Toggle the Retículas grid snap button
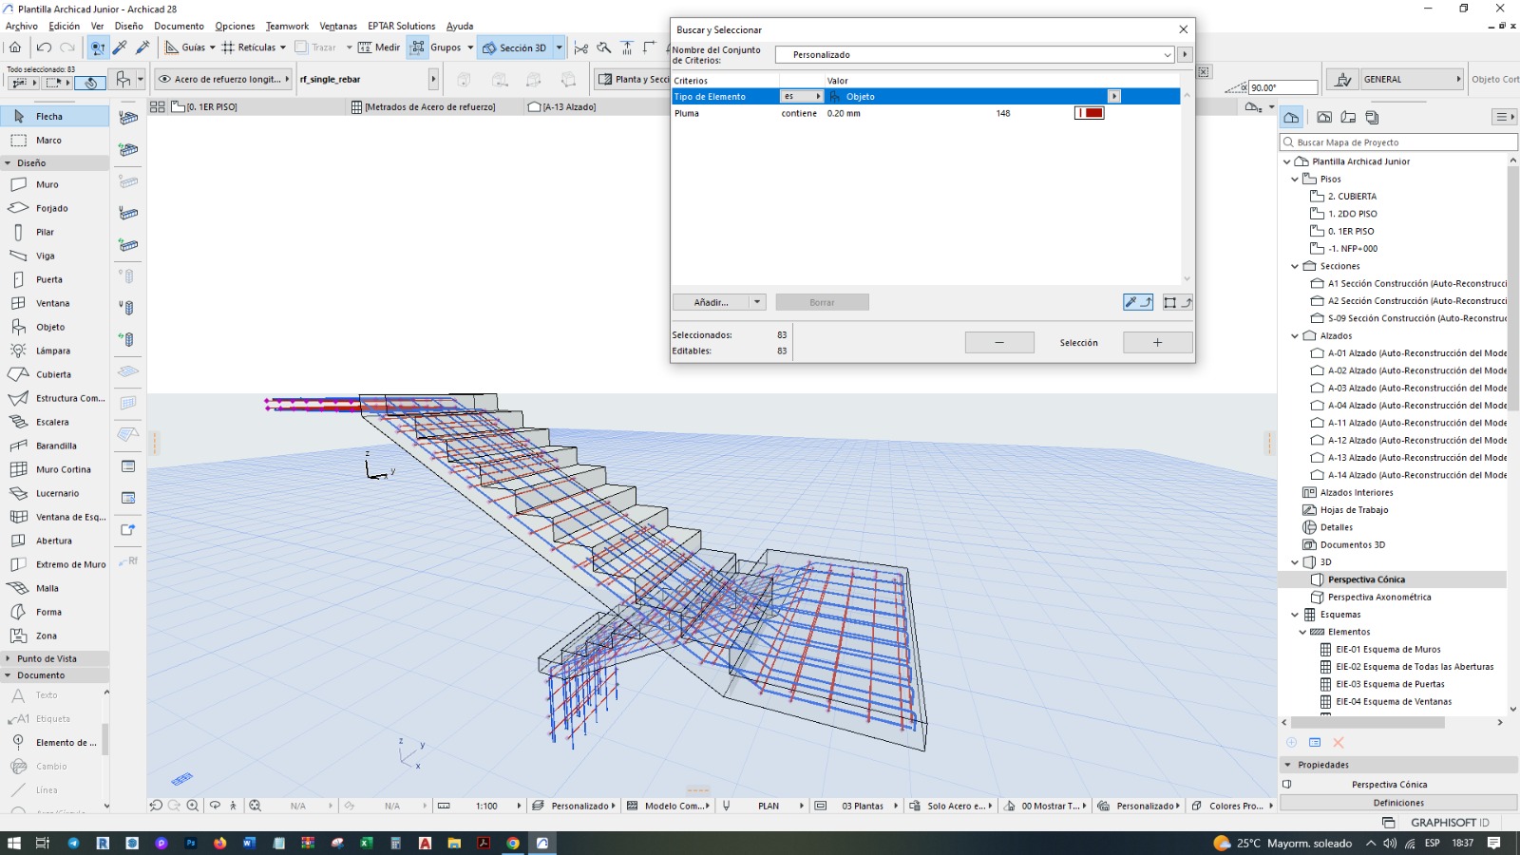 click(248, 47)
